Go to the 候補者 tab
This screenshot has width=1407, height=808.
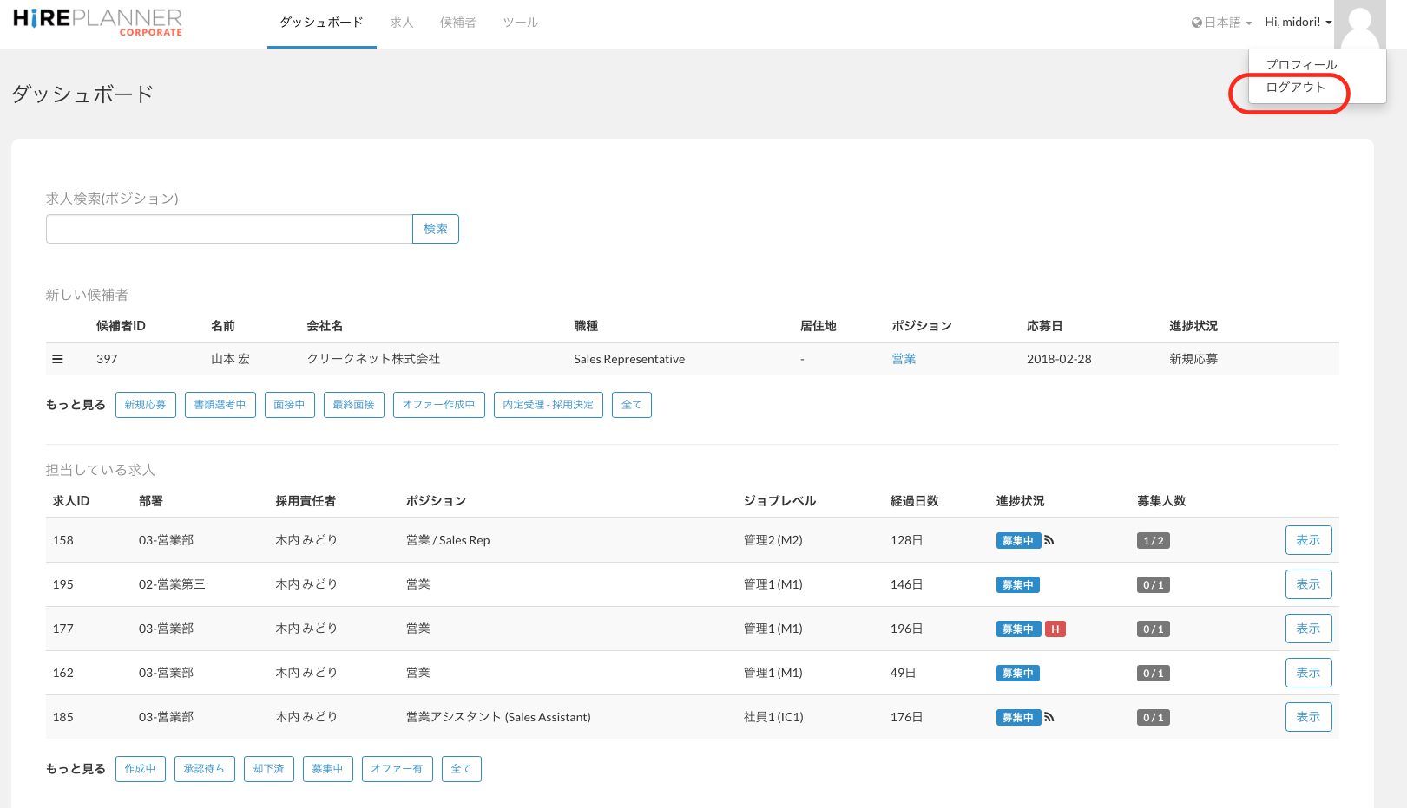[x=457, y=23]
